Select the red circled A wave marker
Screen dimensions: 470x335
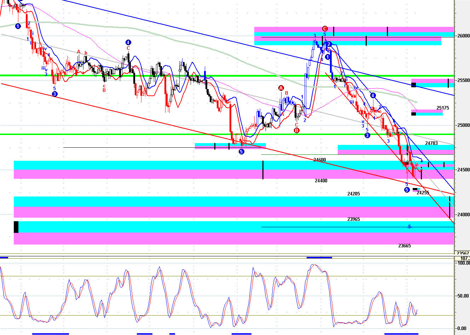click(x=281, y=88)
